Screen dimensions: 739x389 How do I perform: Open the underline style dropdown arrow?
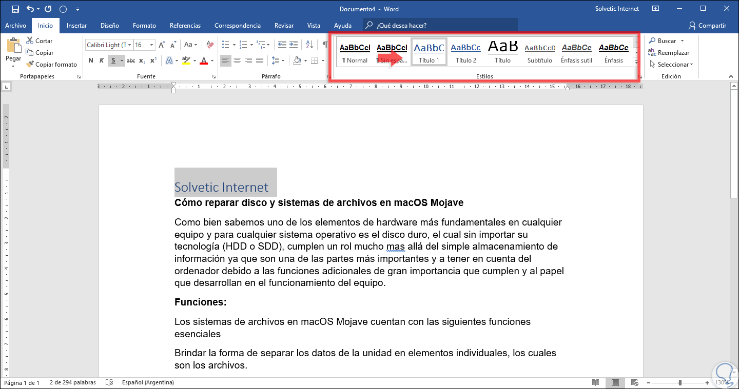click(x=122, y=61)
